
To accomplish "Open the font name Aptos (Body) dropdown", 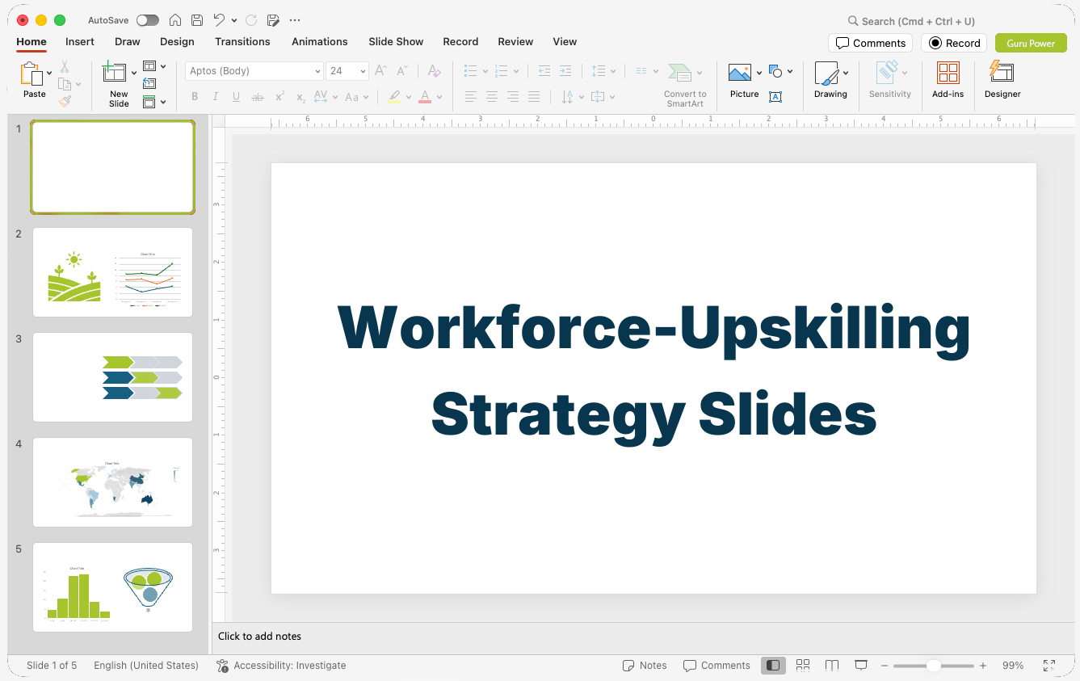I will pyautogui.click(x=317, y=71).
